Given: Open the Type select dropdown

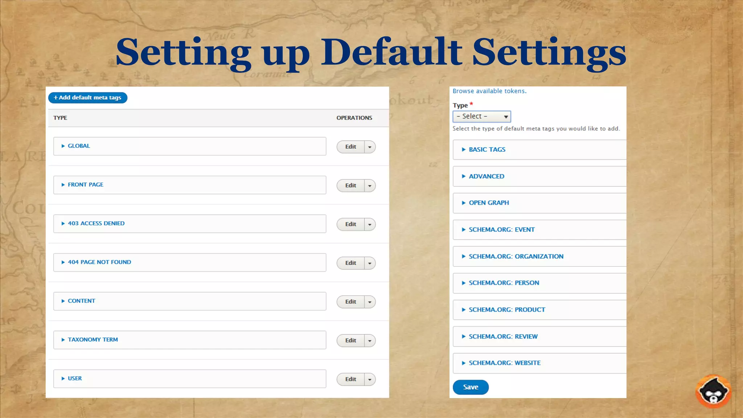Looking at the screenshot, I should (x=482, y=116).
